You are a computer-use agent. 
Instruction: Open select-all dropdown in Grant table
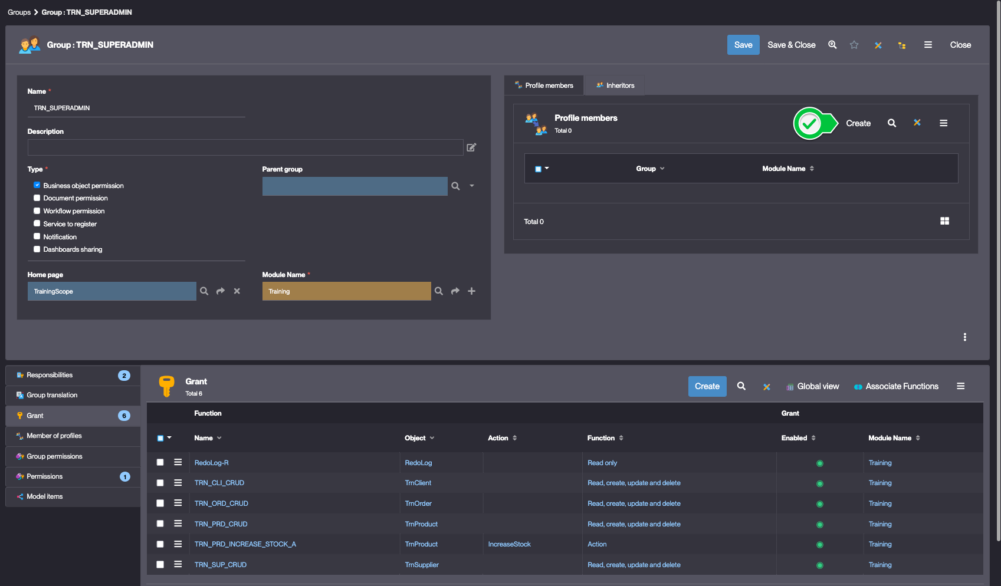[169, 438]
